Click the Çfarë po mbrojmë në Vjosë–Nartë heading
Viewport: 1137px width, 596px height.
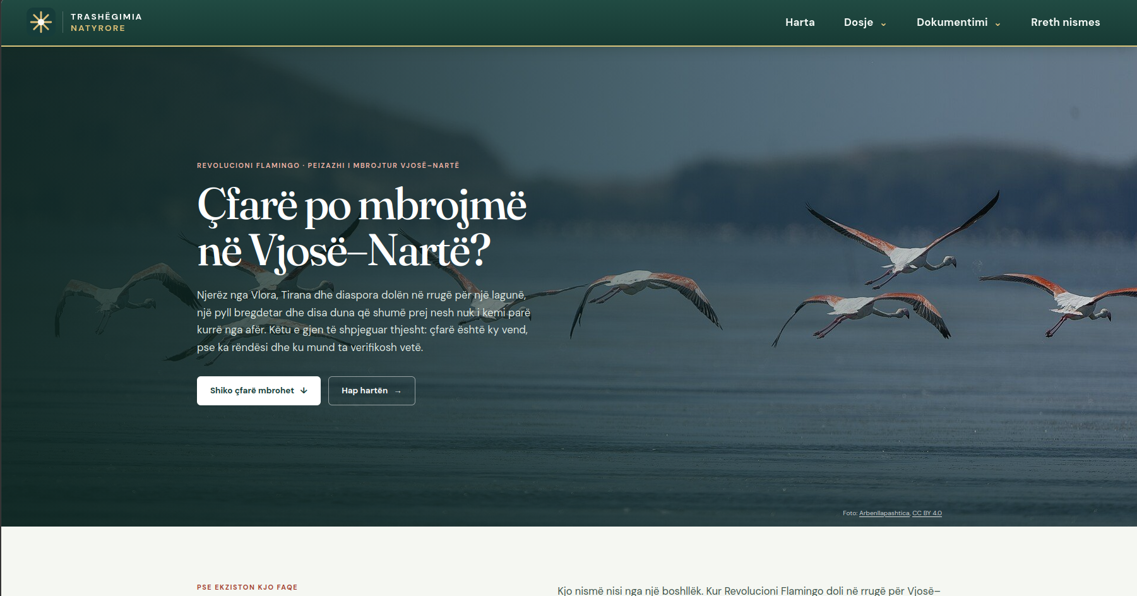tap(362, 228)
